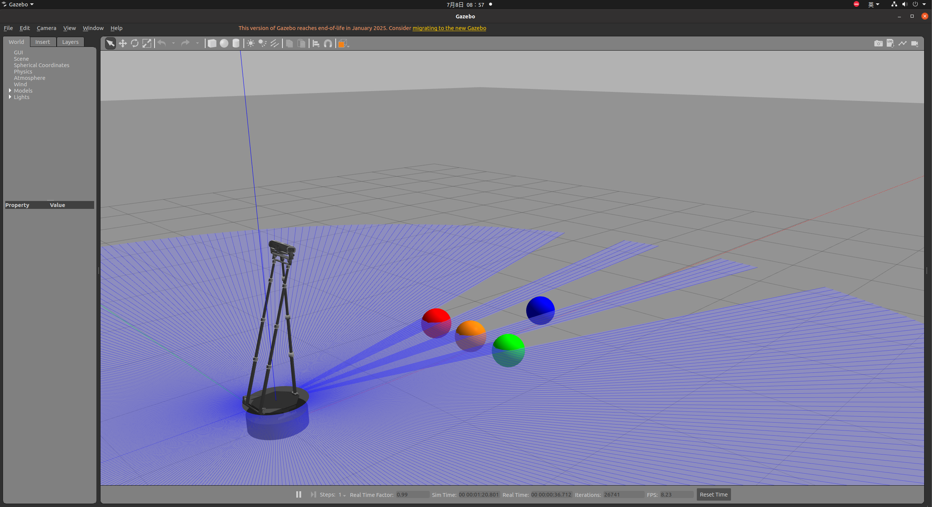Select the Scale mode tool
This screenshot has width=932, height=507.
[x=147, y=43]
